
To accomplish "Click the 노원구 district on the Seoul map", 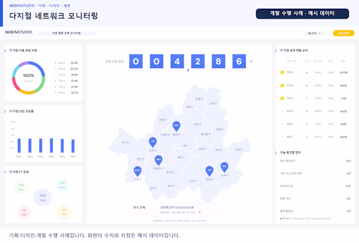I will (x=213, y=104).
